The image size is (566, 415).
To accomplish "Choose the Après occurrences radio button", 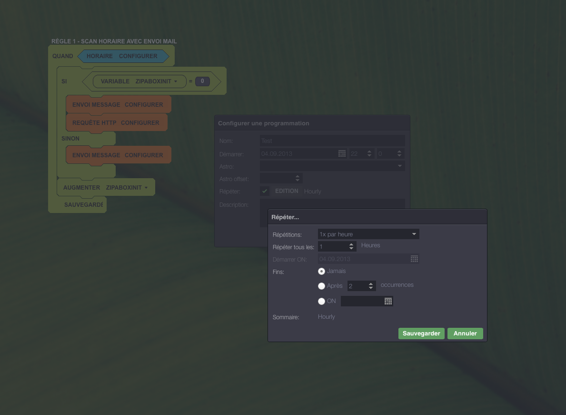I will [321, 286].
